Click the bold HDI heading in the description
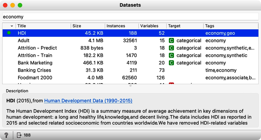Image resolution: width=261 pixels, height=140 pixels. [11, 101]
